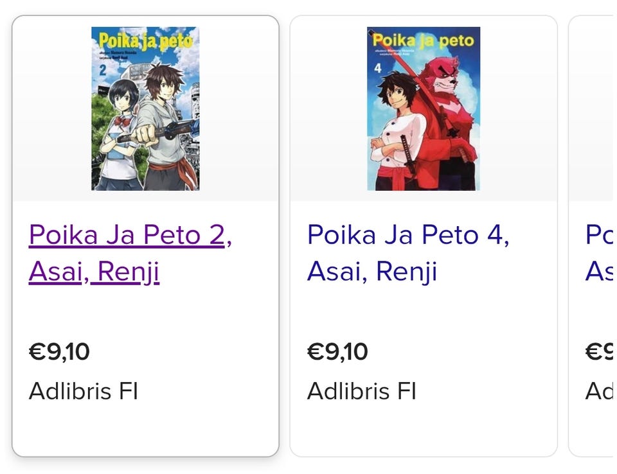The height and width of the screenshot is (474, 617).
Task: Open the Poika Ja Peto 2 cover thumbnail
Action: tap(145, 109)
